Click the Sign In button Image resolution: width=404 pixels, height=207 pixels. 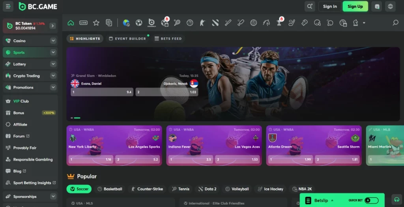(x=330, y=6)
